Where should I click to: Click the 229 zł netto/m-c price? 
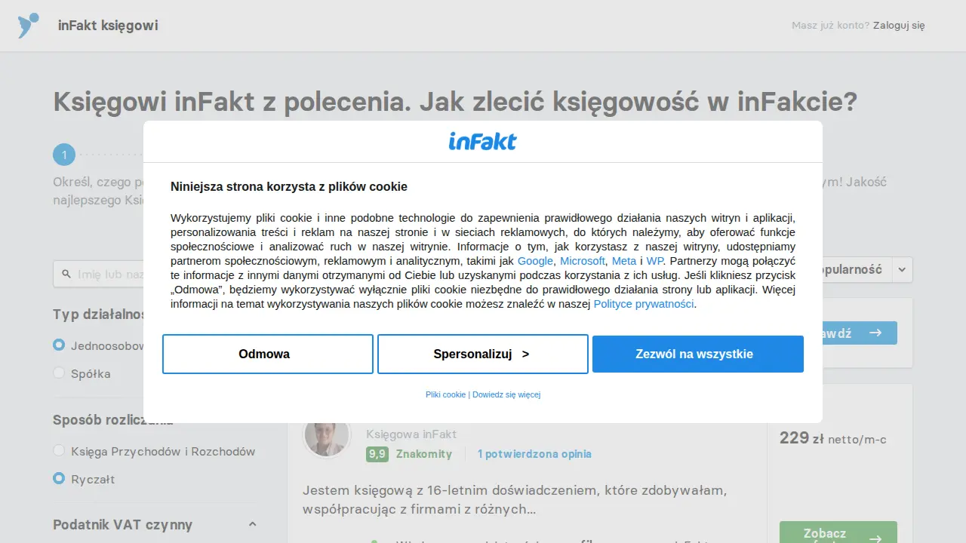point(832,438)
